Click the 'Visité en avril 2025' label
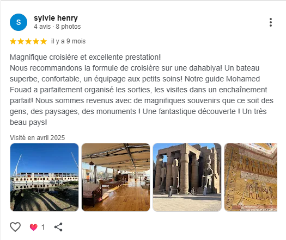The height and width of the screenshot is (240, 286). click(37, 138)
